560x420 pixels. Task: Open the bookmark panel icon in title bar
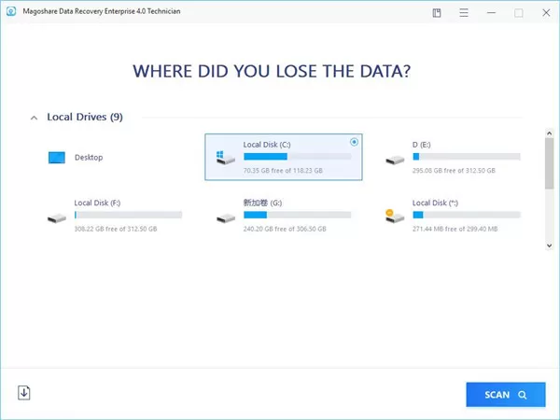(x=437, y=13)
